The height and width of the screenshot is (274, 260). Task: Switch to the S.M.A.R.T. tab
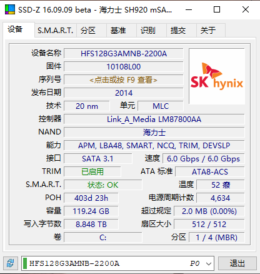pyautogui.click(x=56, y=31)
